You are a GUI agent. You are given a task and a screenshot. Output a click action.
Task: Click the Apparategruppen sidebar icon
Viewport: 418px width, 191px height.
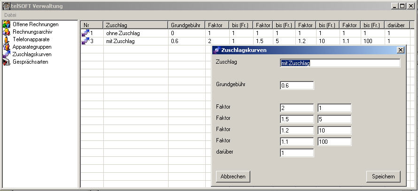pos(7,47)
